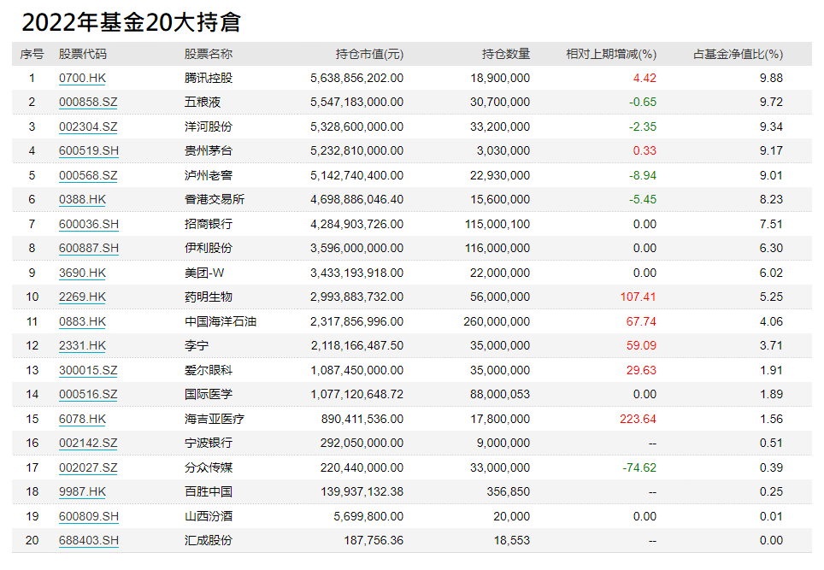Image resolution: width=824 pixels, height=570 pixels.
Task: Open stock code link 2331.HK
Action: pyautogui.click(x=82, y=346)
